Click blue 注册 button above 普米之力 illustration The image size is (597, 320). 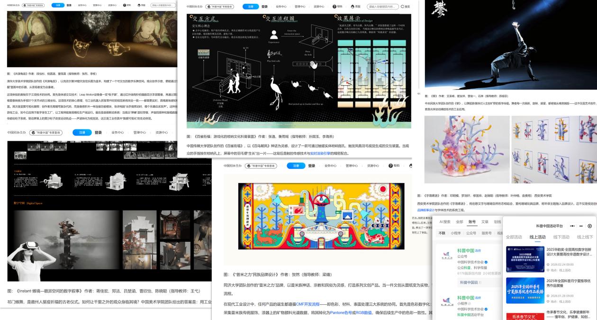(x=296, y=165)
